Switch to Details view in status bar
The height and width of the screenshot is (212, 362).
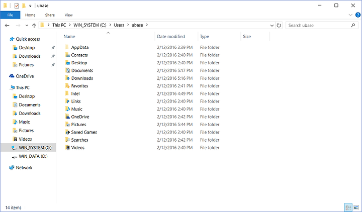coord(348,207)
